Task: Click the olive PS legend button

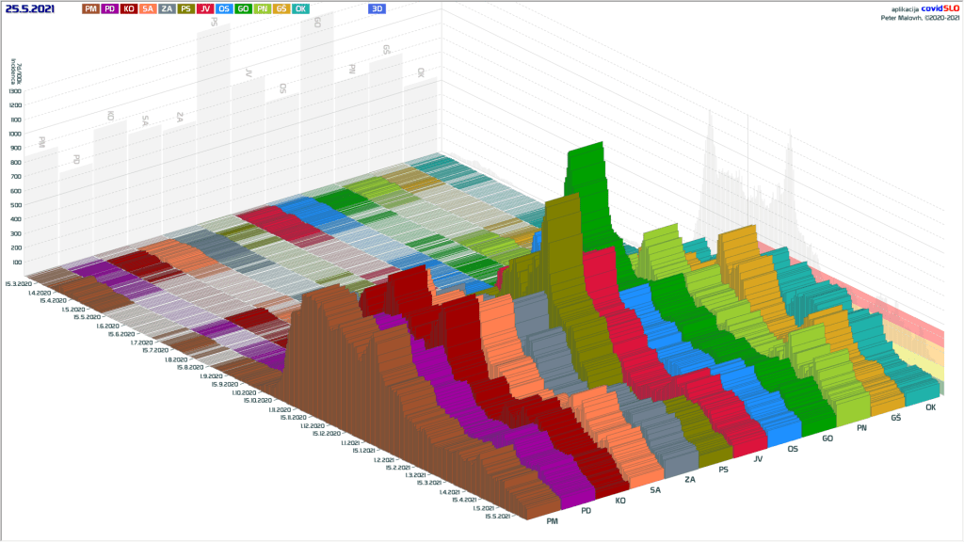Action: pos(186,8)
